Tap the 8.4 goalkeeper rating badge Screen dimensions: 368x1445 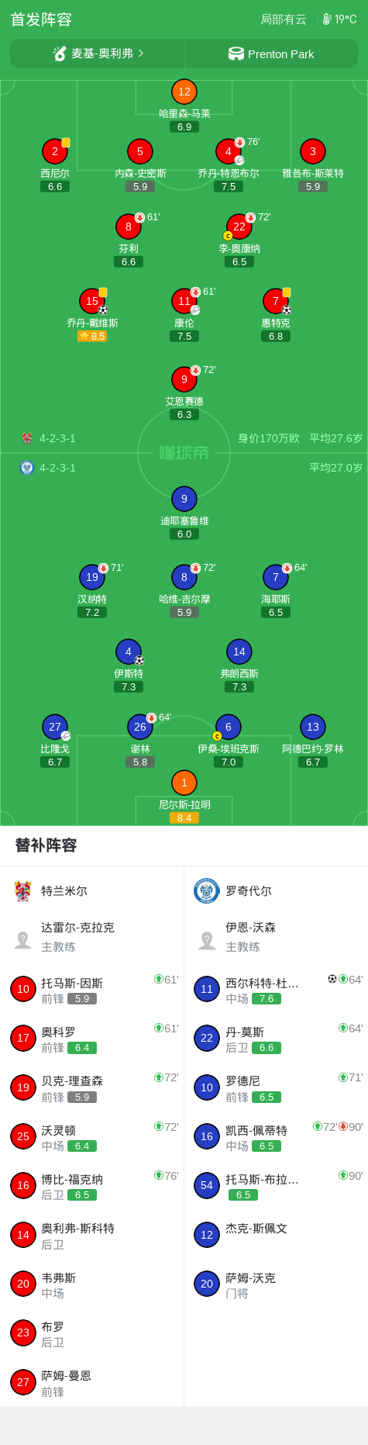click(184, 818)
